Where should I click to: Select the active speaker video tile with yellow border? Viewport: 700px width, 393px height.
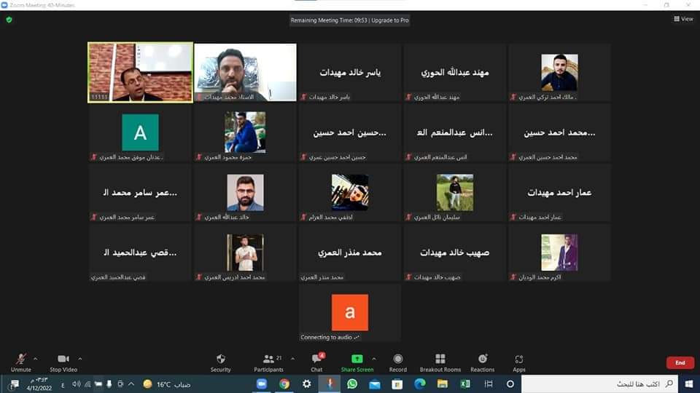[x=141, y=71]
